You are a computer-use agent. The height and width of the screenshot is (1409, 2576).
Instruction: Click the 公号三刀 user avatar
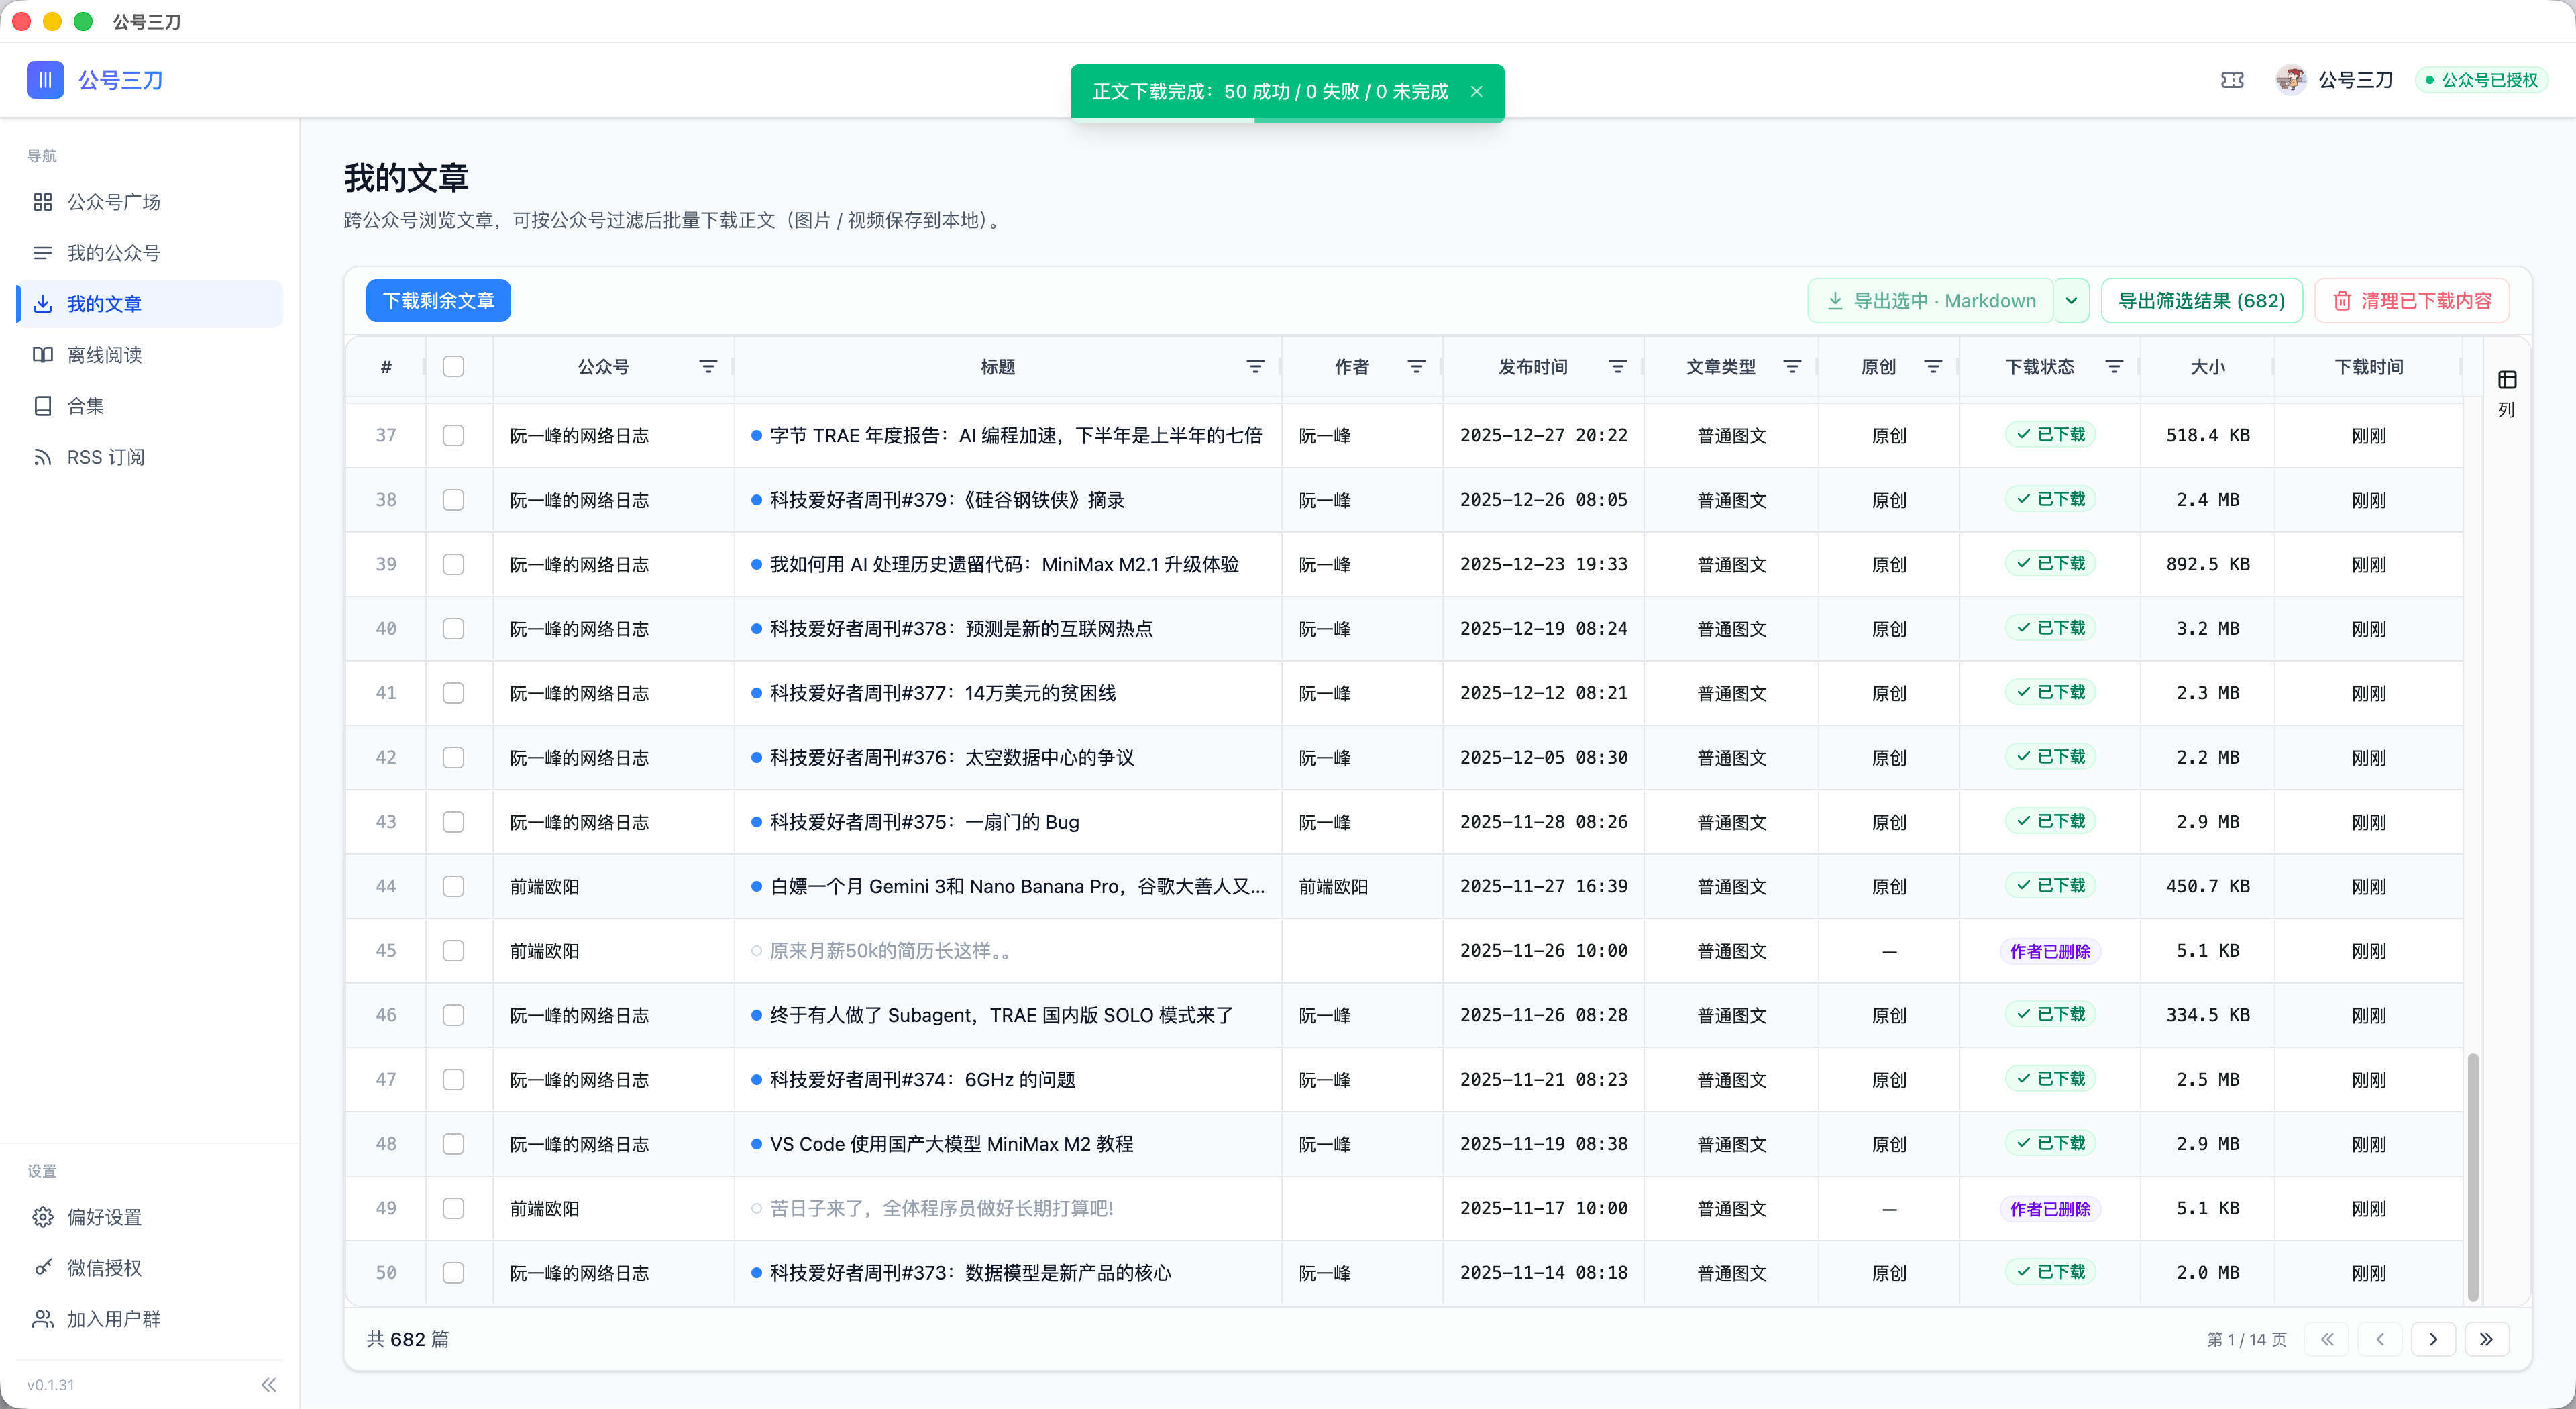2290,80
